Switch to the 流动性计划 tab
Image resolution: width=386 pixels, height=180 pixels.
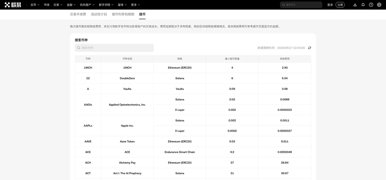pos(99,14)
